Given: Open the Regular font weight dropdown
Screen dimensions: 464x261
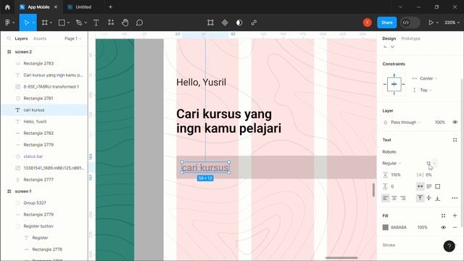Looking at the screenshot, I should pyautogui.click(x=391, y=163).
